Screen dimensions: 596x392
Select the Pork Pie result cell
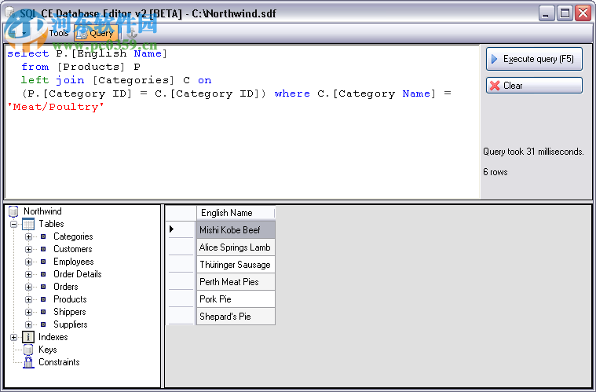pos(236,299)
